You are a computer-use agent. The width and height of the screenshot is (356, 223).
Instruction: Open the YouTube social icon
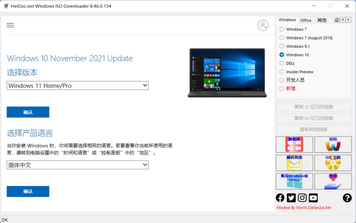tap(313, 198)
